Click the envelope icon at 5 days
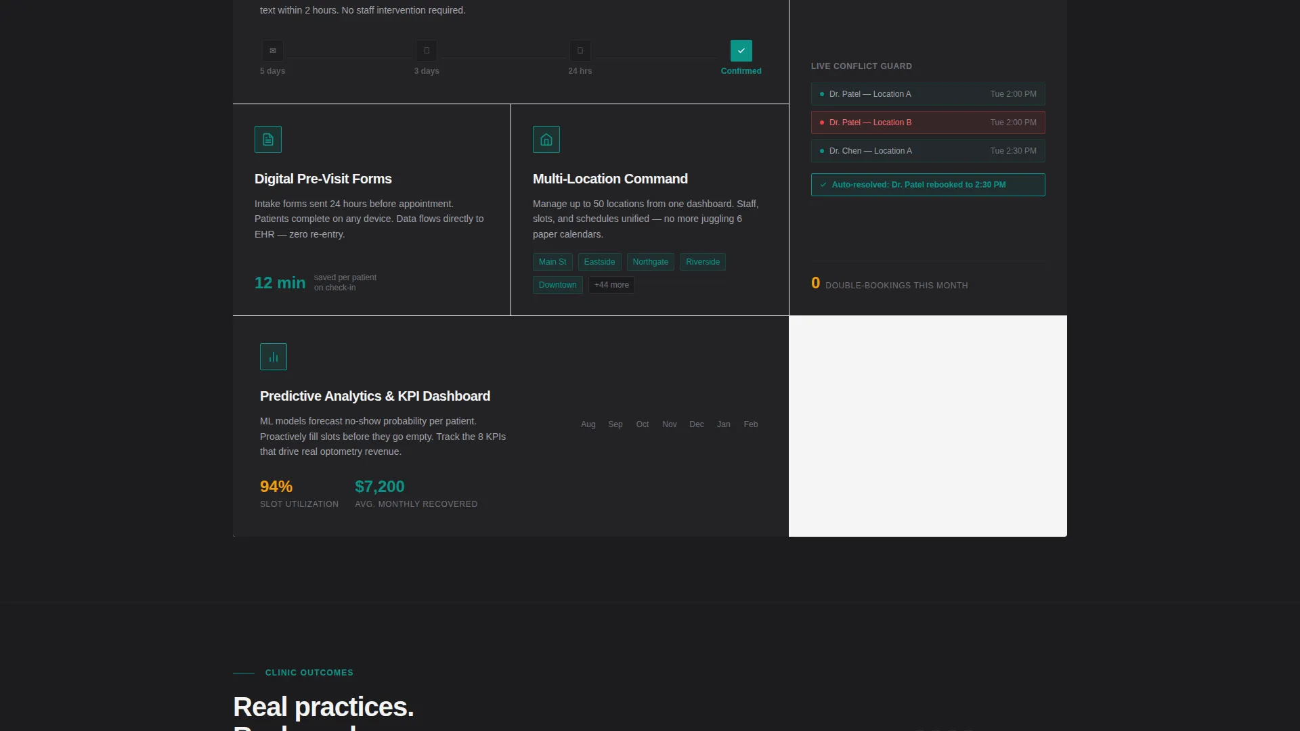 click(x=273, y=51)
